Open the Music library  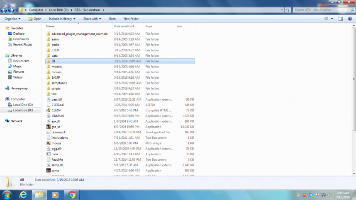coord(17,66)
